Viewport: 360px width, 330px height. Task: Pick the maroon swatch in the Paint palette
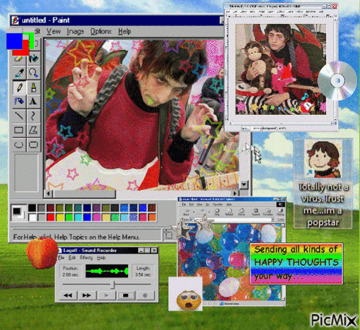(x=51, y=208)
